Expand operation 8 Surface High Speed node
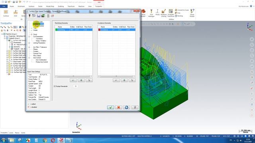 point(7,64)
